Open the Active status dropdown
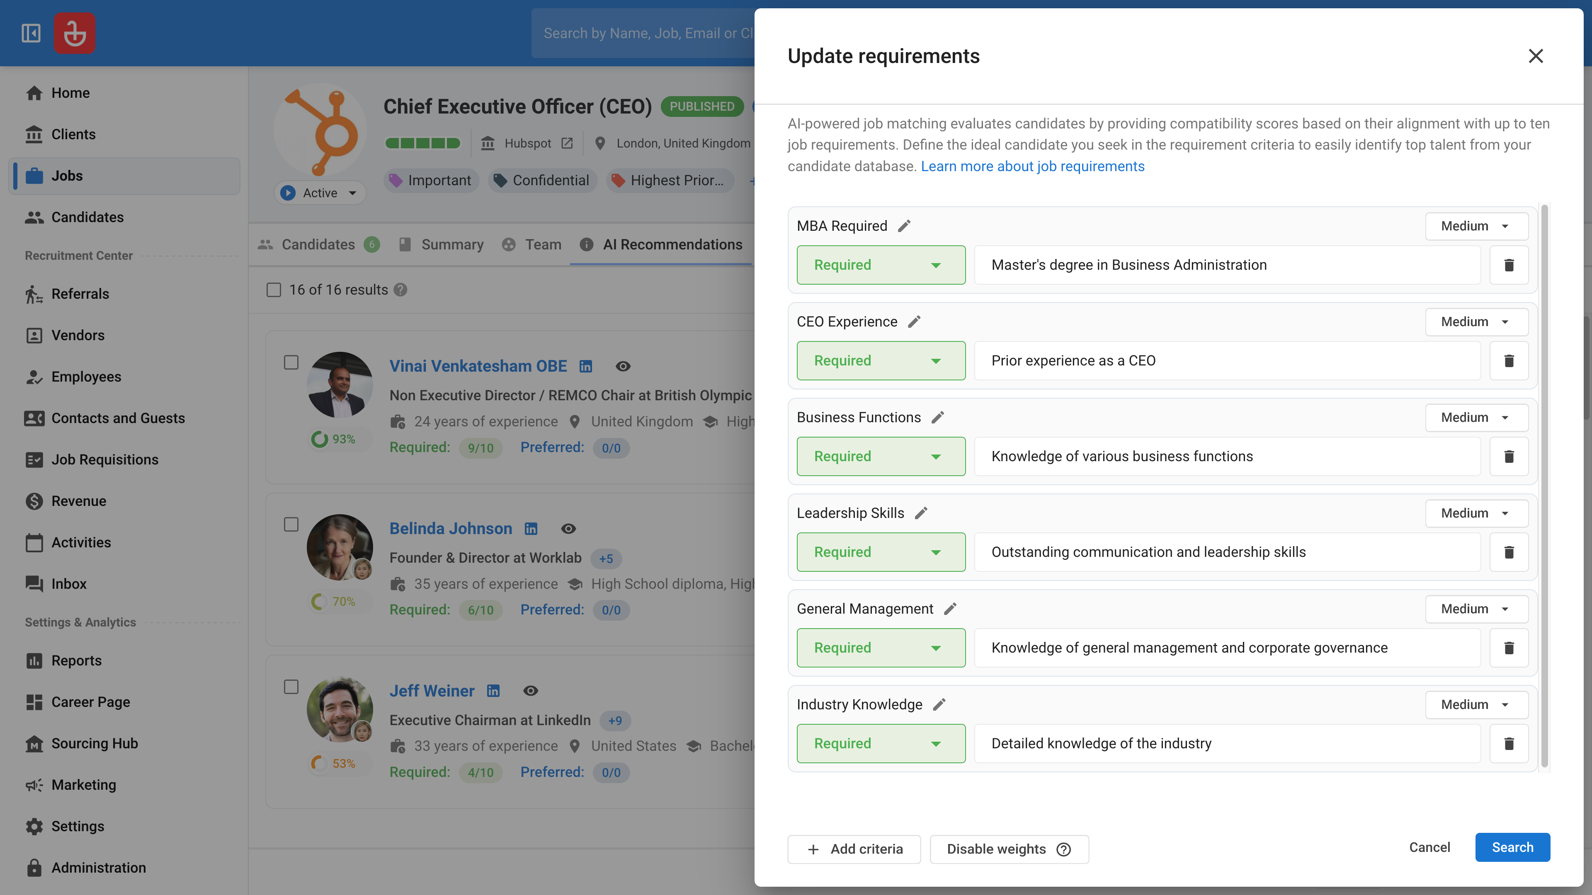The image size is (1592, 895). pos(320,193)
